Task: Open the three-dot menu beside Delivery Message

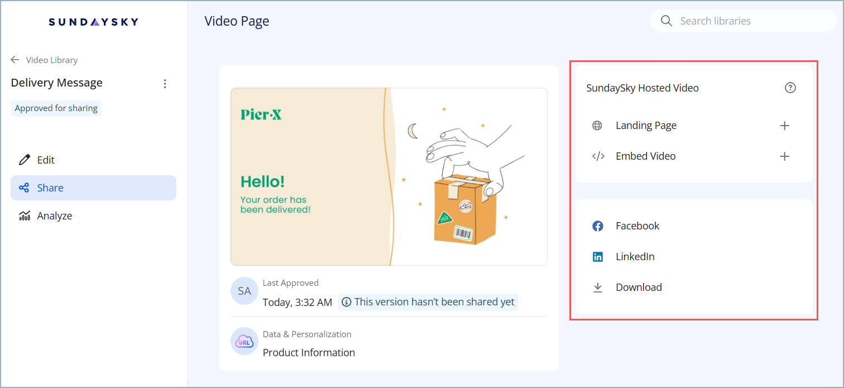Action: [x=165, y=84]
